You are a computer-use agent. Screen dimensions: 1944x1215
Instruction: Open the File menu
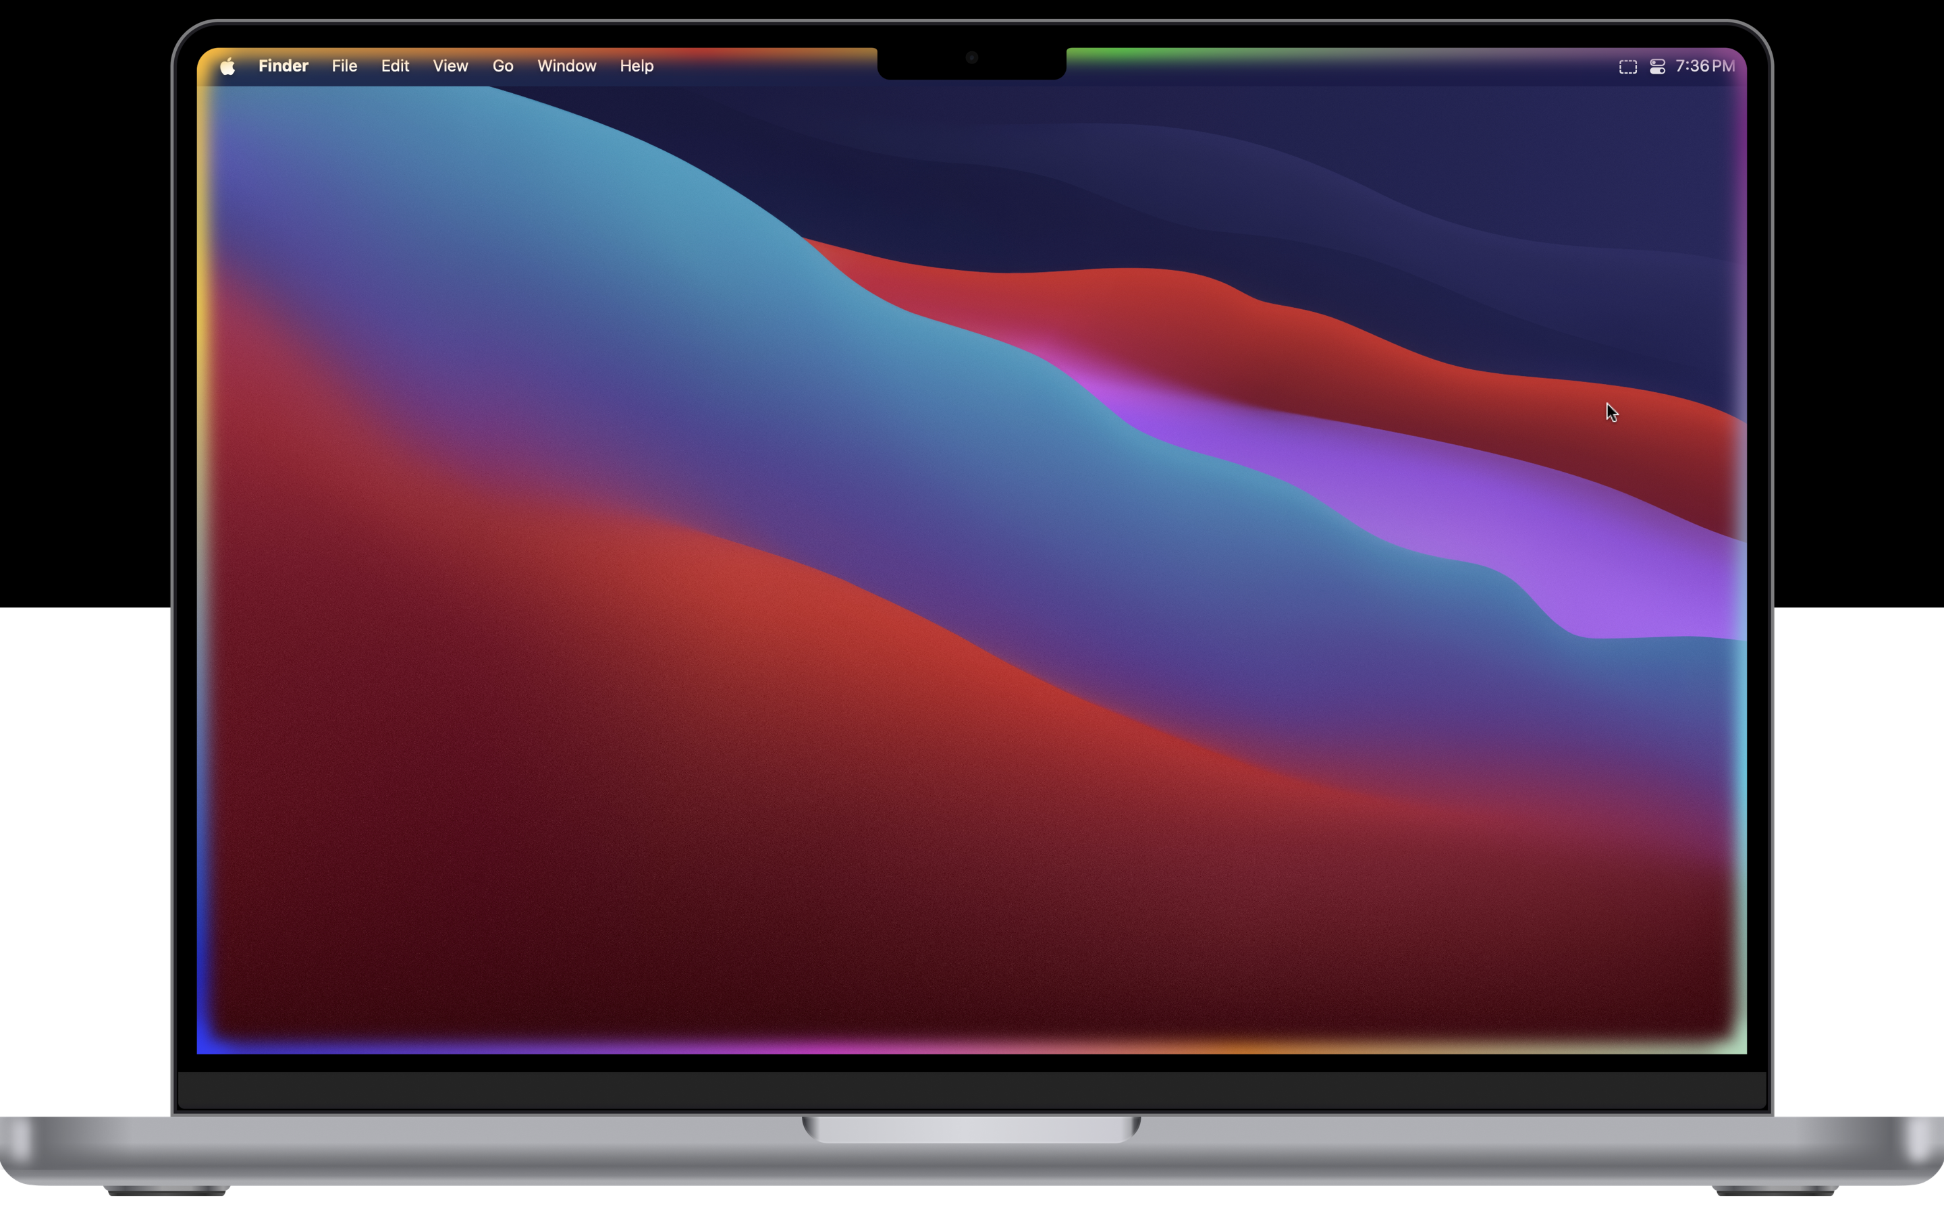[344, 66]
